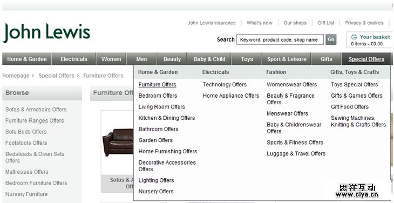Image resolution: width=394 pixels, height=203 pixels.
Task: Open the Electricals navigation tab
Action: tap(74, 59)
